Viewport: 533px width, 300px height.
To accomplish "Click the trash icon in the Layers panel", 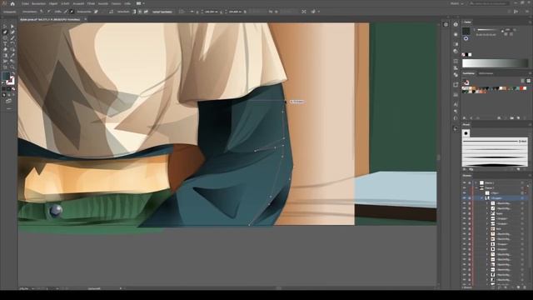I will (x=525, y=287).
